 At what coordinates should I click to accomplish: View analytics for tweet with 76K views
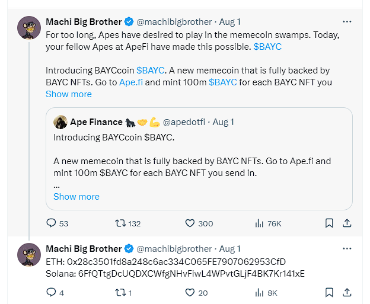click(259, 223)
